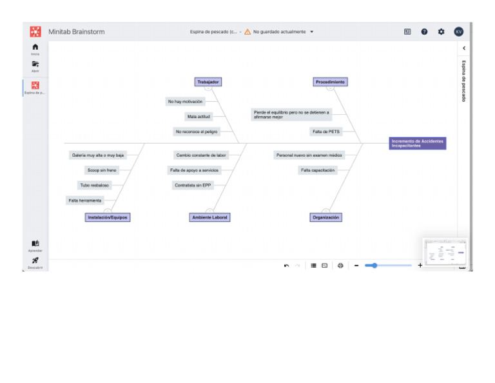Select cause 'No reconoce el peligro'
The width and height of the screenshot is (495, 383).
click(197, 132)
